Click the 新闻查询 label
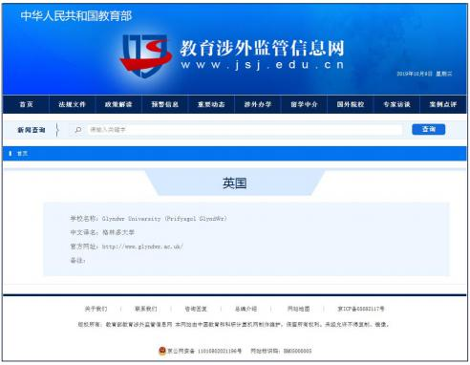 point(32,130)
